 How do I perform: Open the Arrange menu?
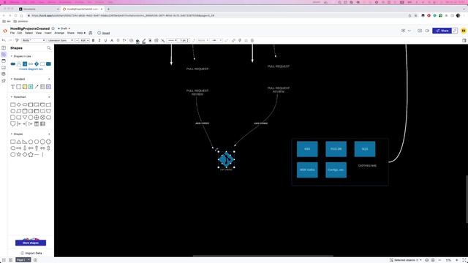click(59, 33)
